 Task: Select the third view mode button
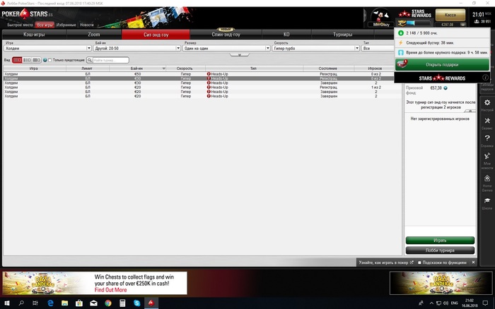(36, 60)
